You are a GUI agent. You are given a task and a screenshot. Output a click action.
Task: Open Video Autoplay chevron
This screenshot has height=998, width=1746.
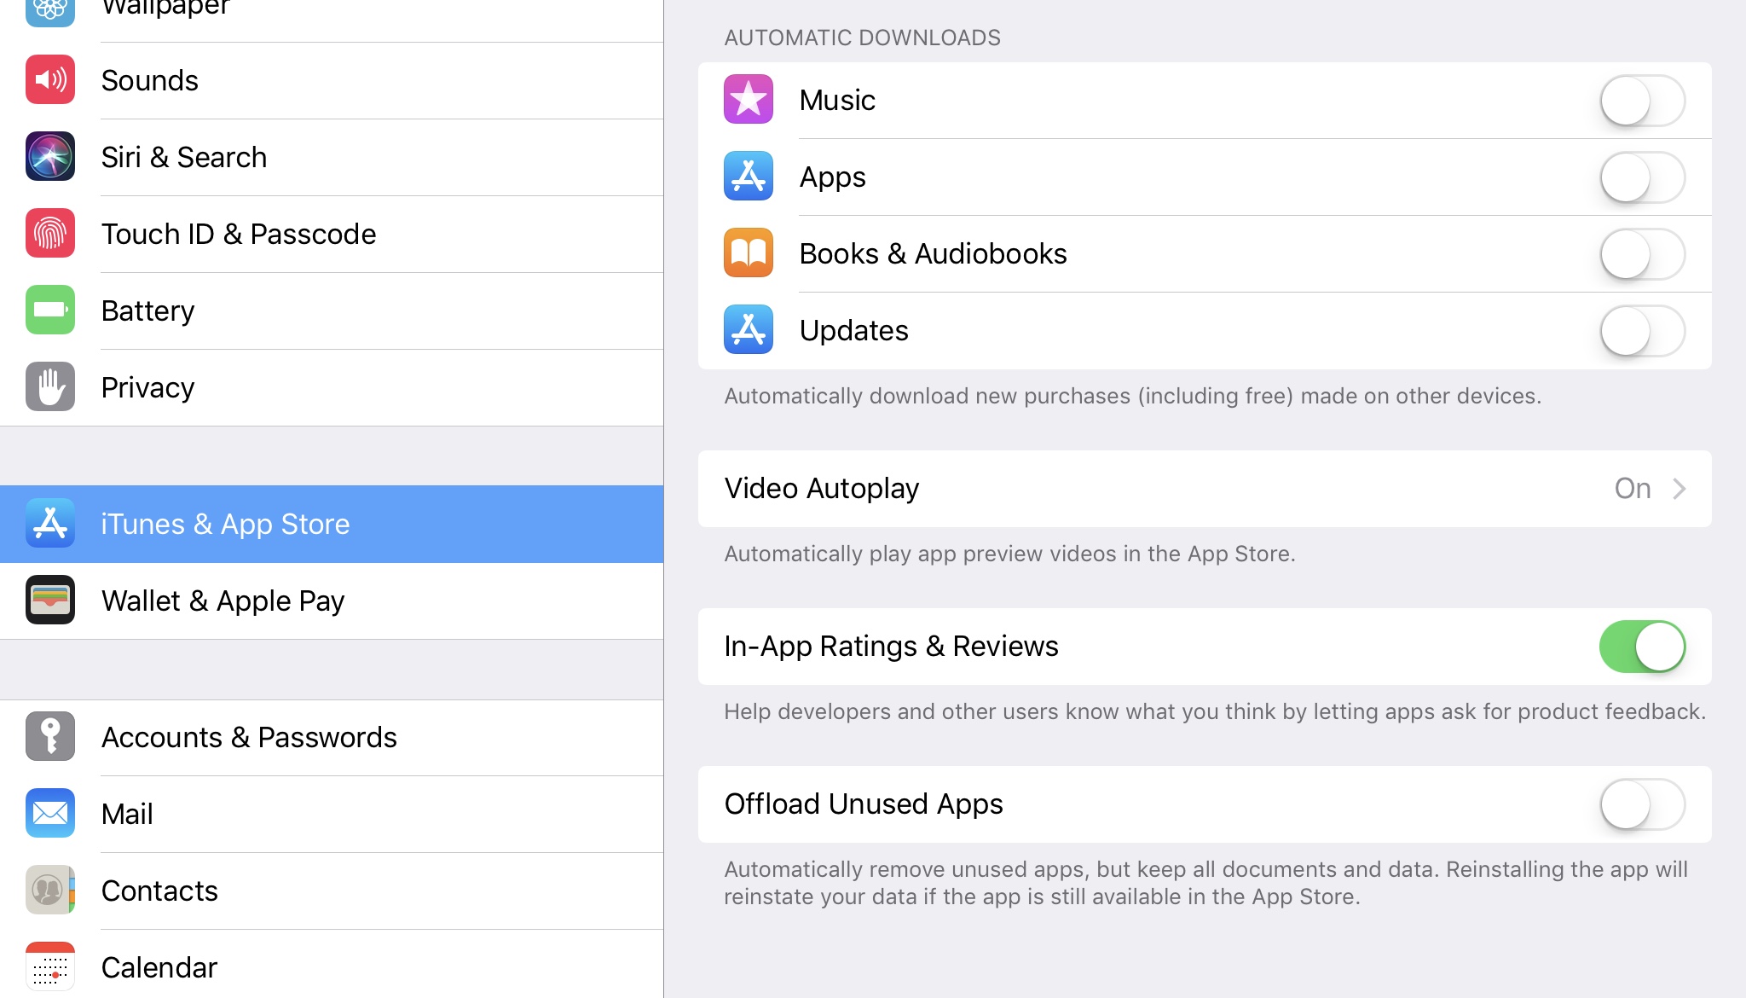pyautogui.click(x=1679, y=489)
